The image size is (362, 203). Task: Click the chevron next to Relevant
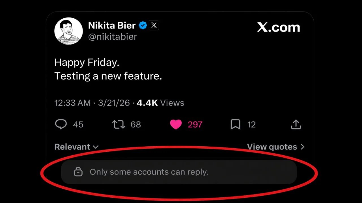pos(96,147)
